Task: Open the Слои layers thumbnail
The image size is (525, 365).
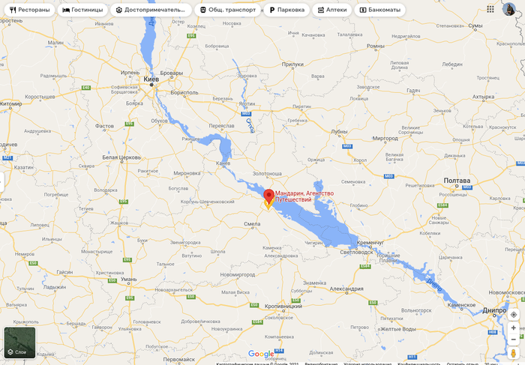Action: click(19, 343)
